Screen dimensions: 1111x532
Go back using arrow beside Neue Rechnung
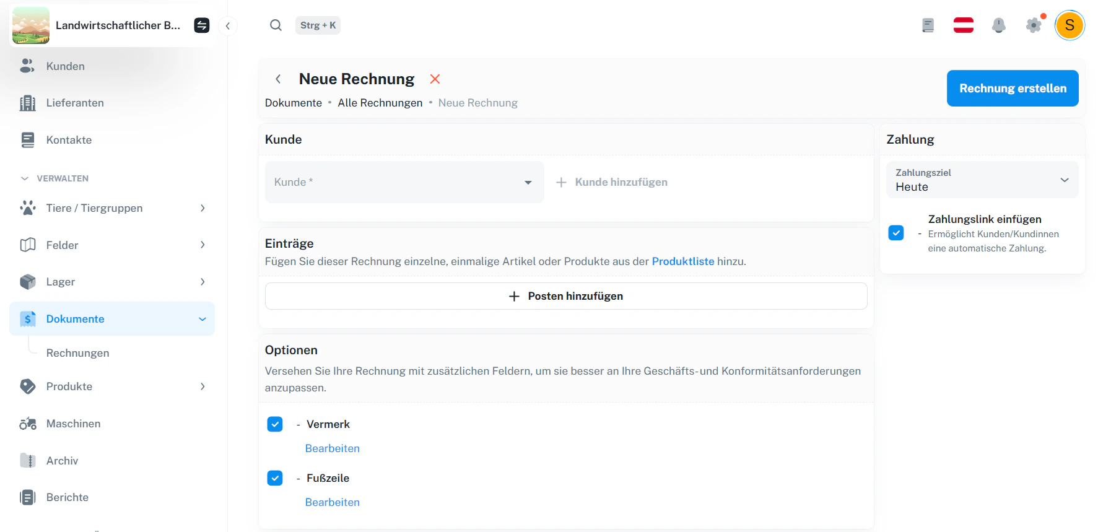tap(278, 79)
